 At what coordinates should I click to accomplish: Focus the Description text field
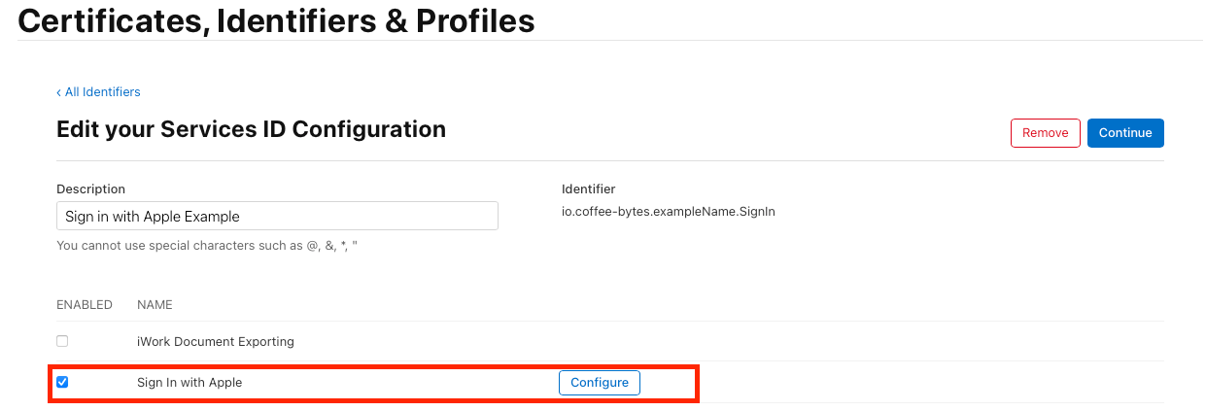[x=277, y=216]
